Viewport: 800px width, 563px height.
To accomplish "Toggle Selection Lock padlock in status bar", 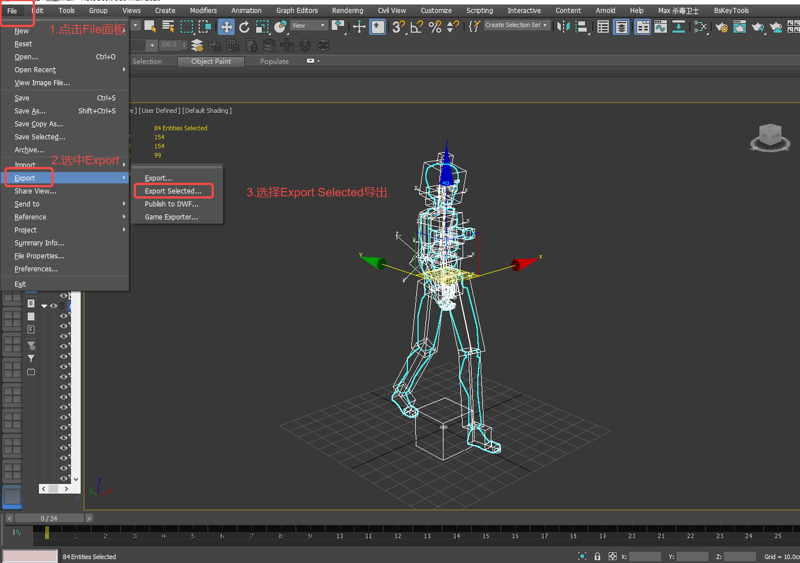I will (597, 556).
